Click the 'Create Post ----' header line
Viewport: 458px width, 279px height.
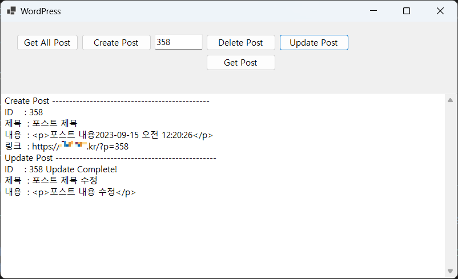(107, 101)
